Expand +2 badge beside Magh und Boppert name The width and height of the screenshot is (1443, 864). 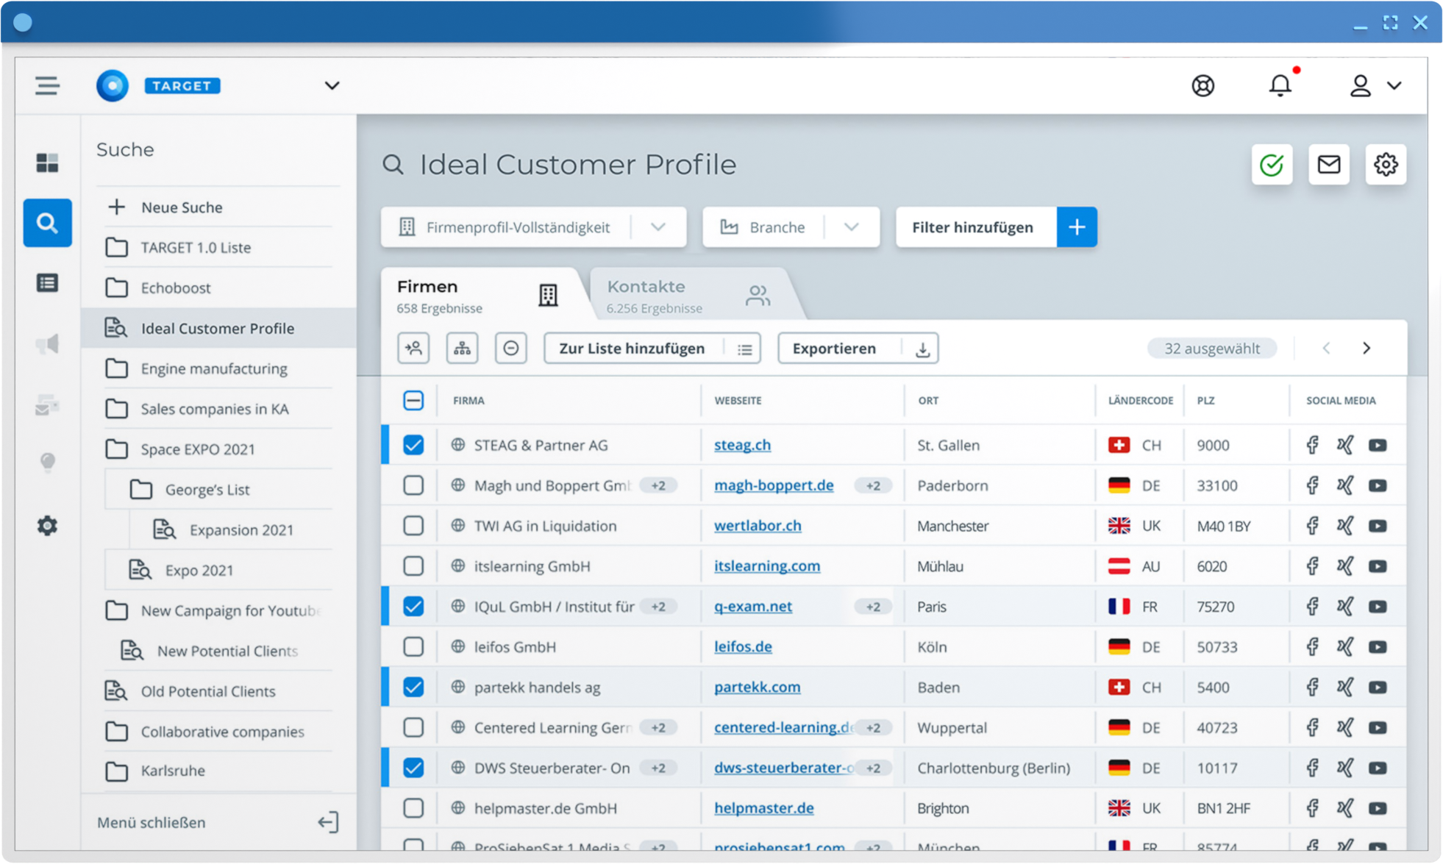(x=658, y=485)
